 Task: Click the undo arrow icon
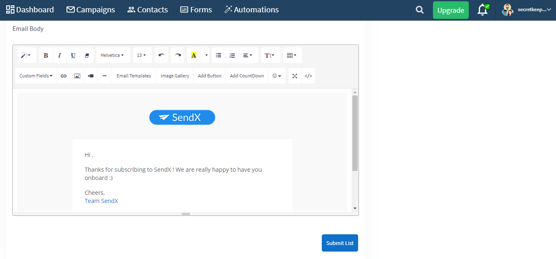(x=162, y=55)
